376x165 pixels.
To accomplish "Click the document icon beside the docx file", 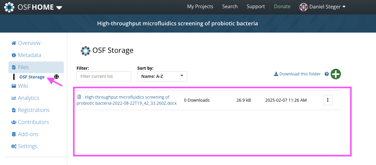I will (x=79, y=97).
